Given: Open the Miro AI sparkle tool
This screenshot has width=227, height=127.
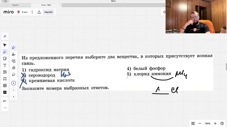Looking at the screenshot, I should point(5,36).
